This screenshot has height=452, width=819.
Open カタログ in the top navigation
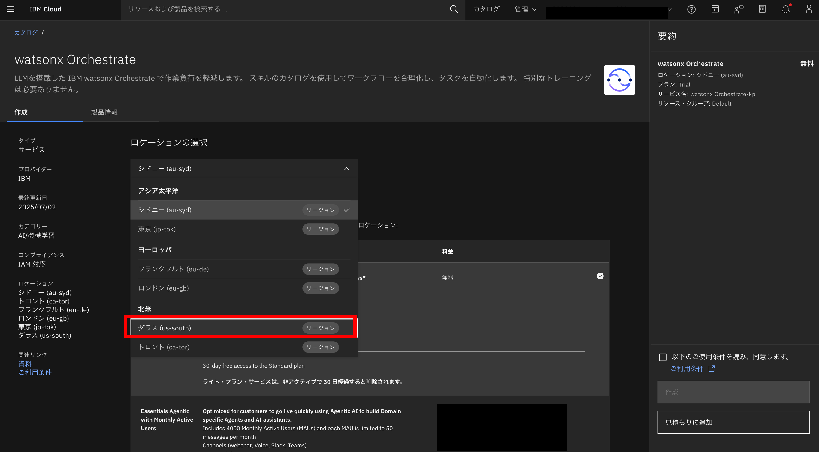486,9
